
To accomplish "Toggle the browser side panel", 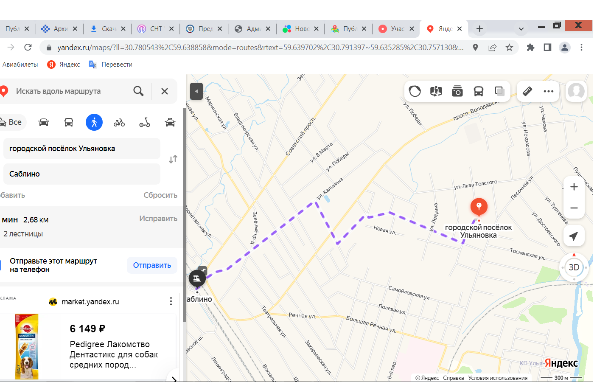I will 547,48.
